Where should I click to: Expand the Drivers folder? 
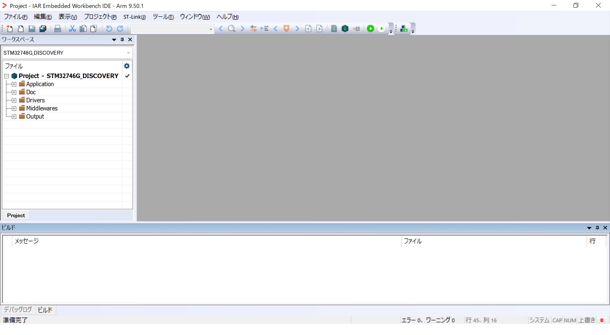(14, 100)
